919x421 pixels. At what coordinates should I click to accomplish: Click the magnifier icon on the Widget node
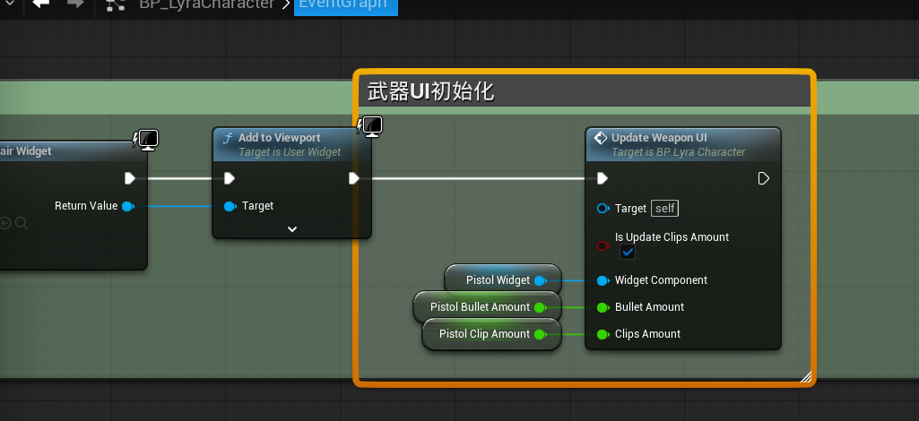click(22, 223)
